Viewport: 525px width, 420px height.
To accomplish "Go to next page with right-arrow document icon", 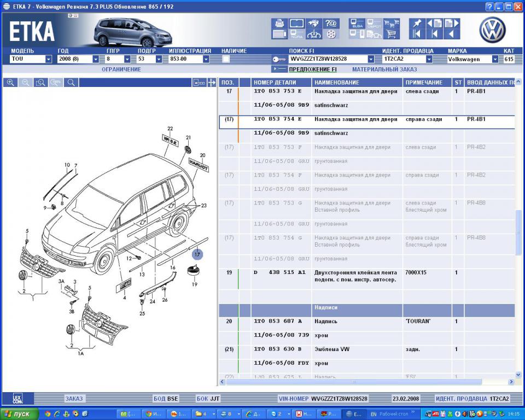I will pos(452,24).
